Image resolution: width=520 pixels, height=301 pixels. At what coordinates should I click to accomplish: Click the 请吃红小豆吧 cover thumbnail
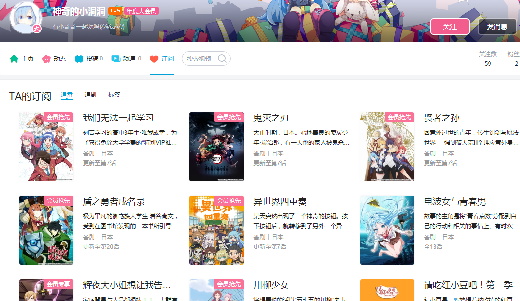pos(387,290)
